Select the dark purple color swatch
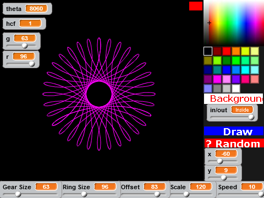264x198 pixels. pos(208,79)
